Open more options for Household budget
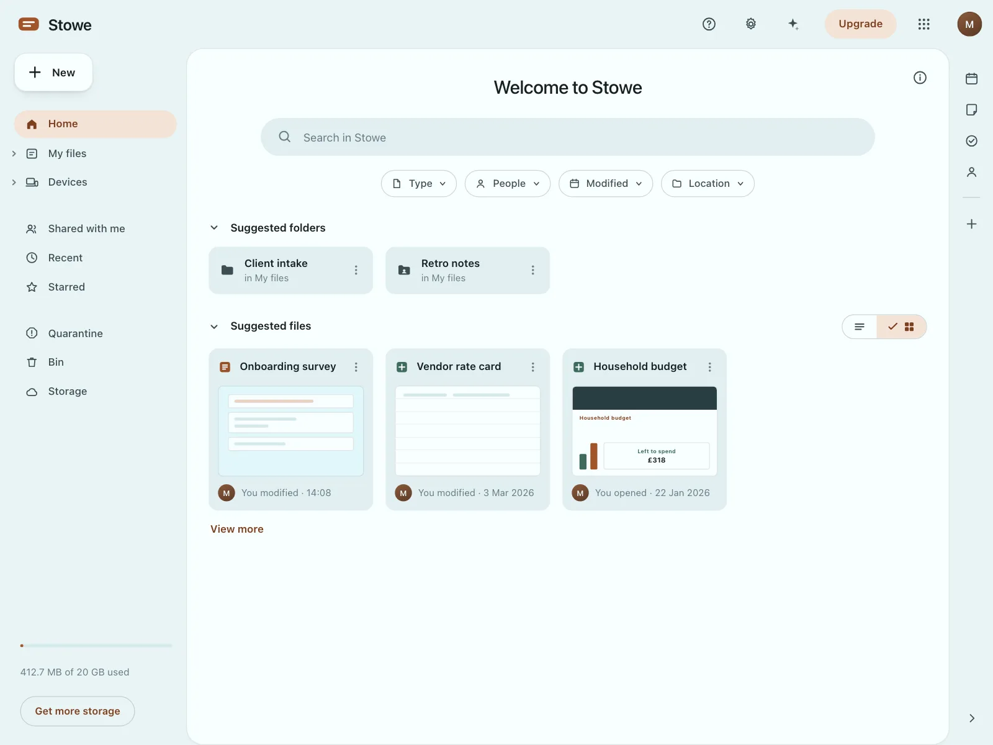Image resolution: width=993 pixels, height=745 pixels. point(710,367)
